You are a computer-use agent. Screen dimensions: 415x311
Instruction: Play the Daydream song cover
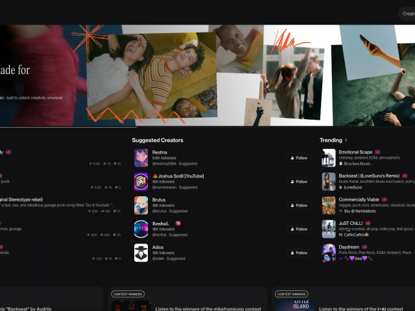329,253
